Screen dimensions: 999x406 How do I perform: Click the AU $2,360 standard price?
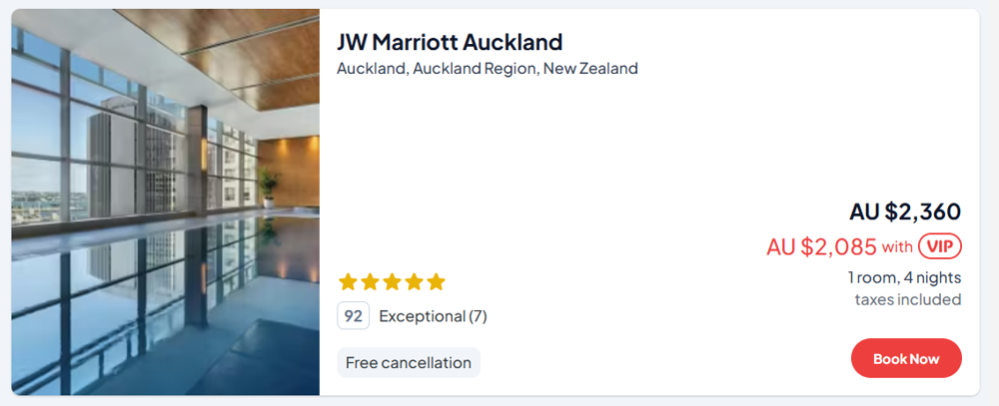(x=905, y=211)
